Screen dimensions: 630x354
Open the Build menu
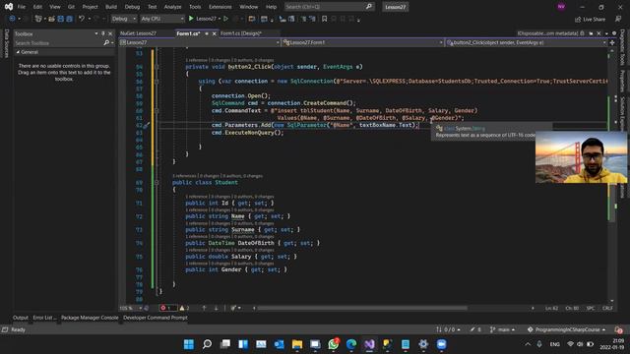coord(111,7)
